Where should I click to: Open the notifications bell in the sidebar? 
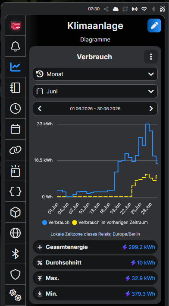16,46
